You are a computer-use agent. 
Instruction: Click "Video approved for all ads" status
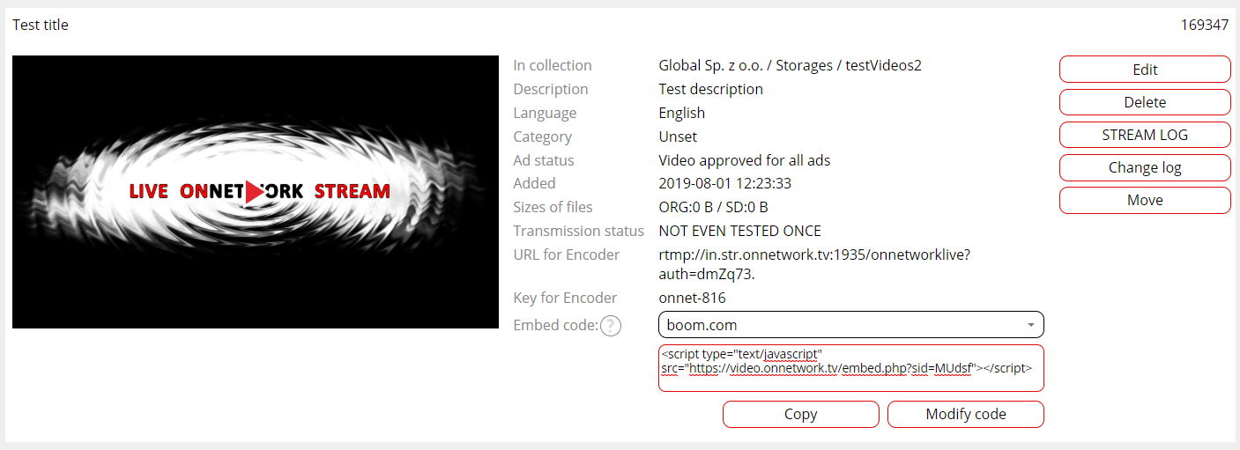tap(744, 160)
